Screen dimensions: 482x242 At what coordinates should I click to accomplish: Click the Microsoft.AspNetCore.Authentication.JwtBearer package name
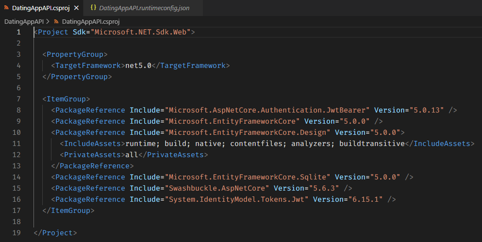coord(267,110)
